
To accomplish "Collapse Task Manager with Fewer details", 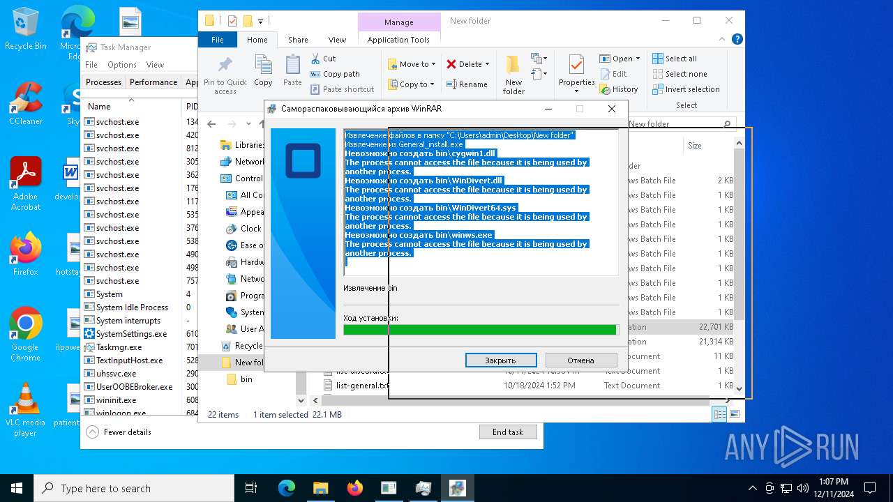I will click(119, 432).
